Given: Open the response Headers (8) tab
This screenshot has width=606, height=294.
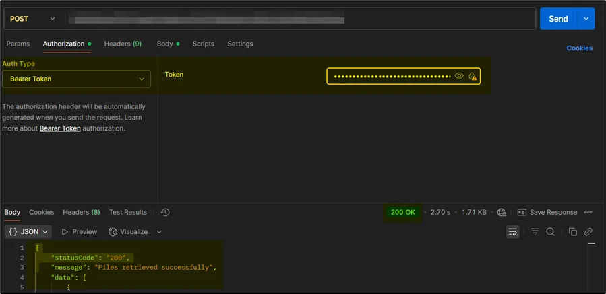Looking at the screenshot, I should click(x=81, y=212).
